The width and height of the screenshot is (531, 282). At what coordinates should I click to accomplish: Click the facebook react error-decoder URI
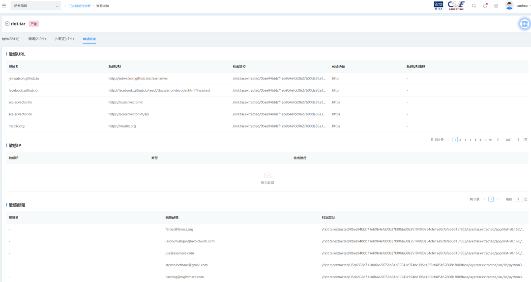tap(159, 91)
